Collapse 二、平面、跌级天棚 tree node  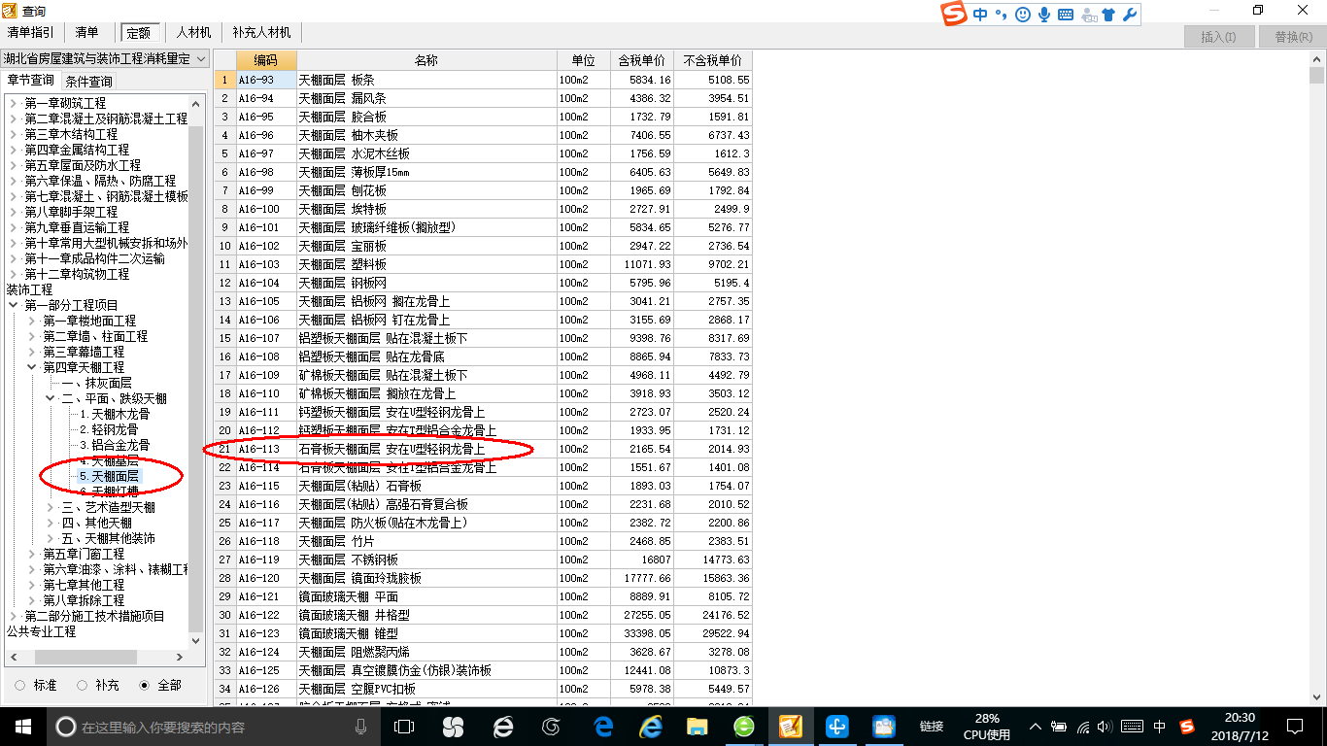click(51, 398)
